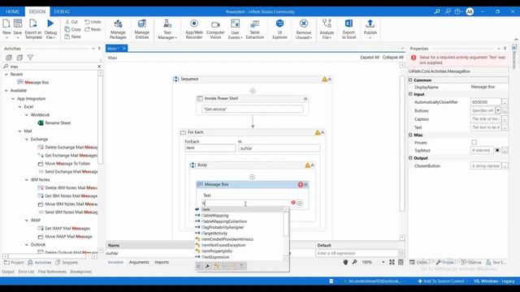
Task: Create a New project from ribbon
Action: (x=6, y=28)
